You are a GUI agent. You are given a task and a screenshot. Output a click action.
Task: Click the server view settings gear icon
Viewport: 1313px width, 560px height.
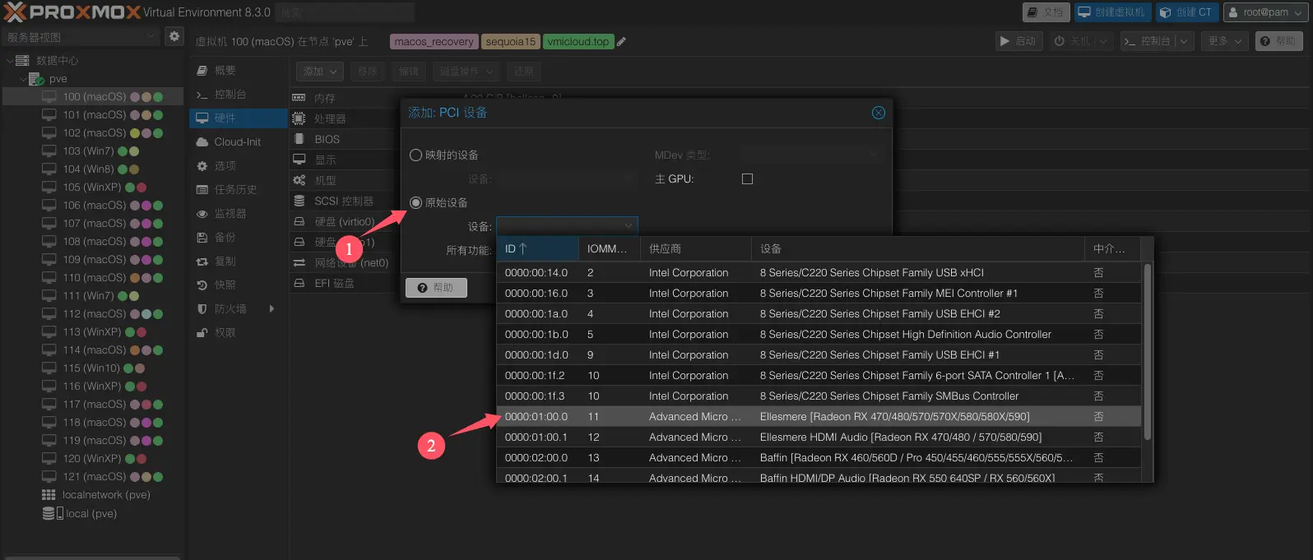(174, 36)
